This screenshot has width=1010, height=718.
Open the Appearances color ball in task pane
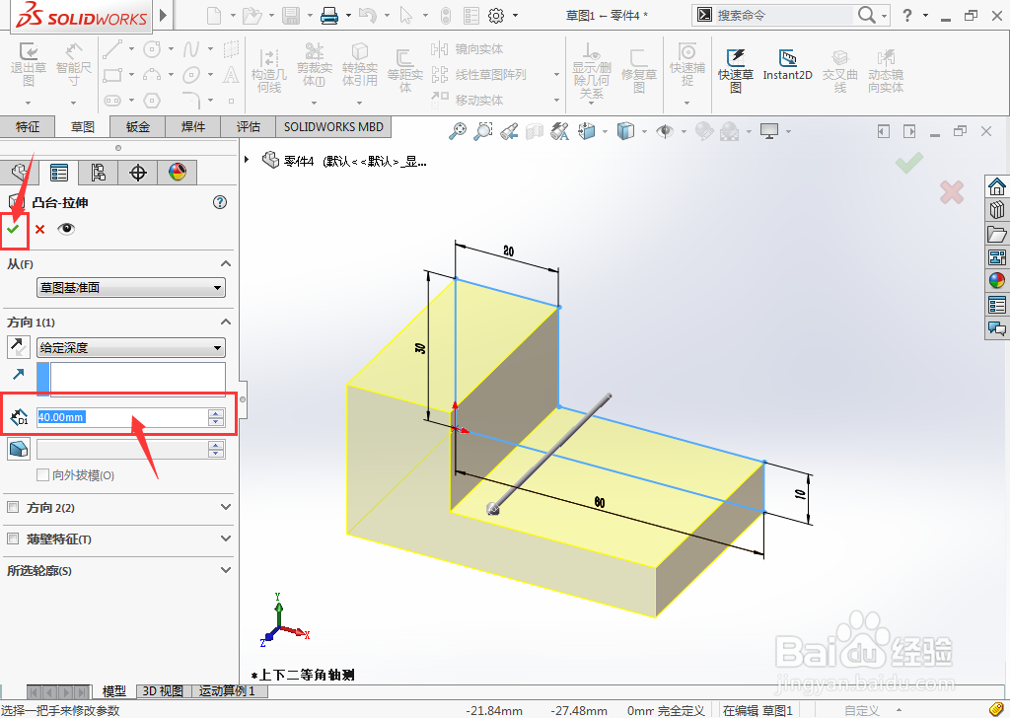pyautogui.click(x=997, y=281)
